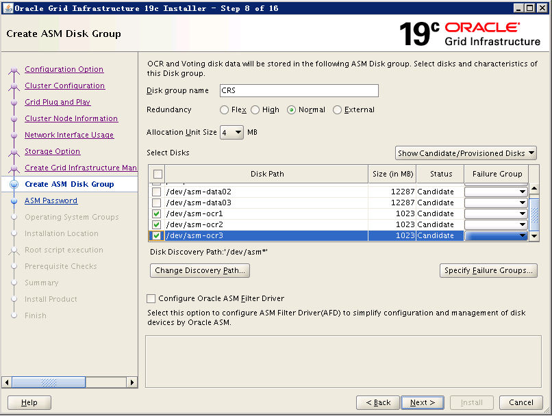This screenshot has width=552, height=416.
Task: Click the current-step marker beside Create ASM Disk Group
Action: tap(14, 184)
